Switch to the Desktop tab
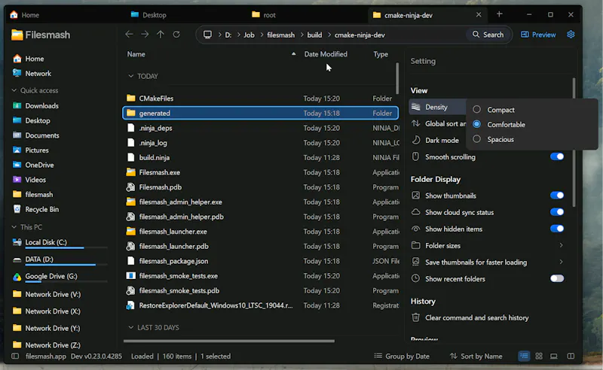 [148, 15]
